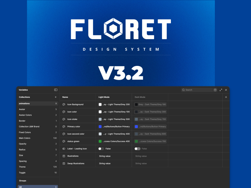Click the Name column header
This screenshot has height=188, width=251.
tap(65, 97)
